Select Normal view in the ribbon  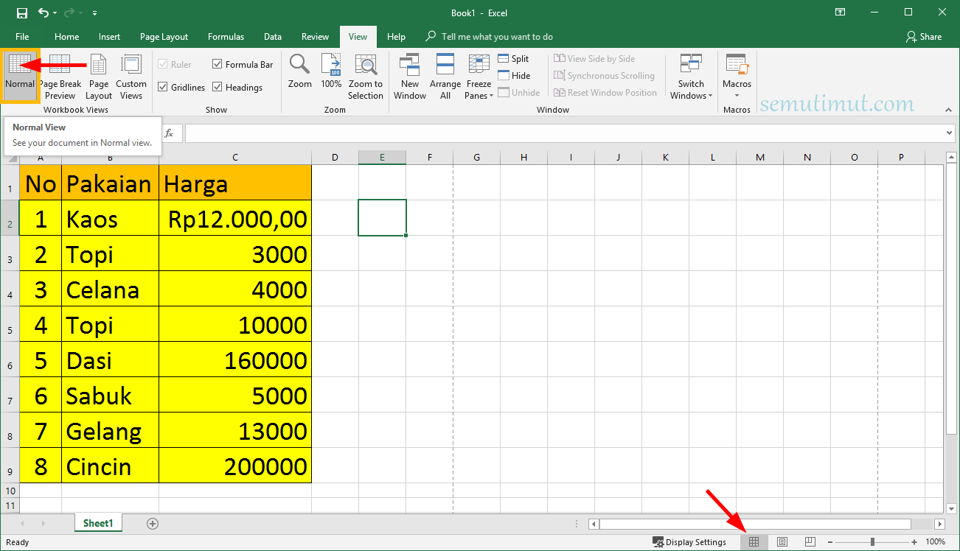tap(20, 75)
